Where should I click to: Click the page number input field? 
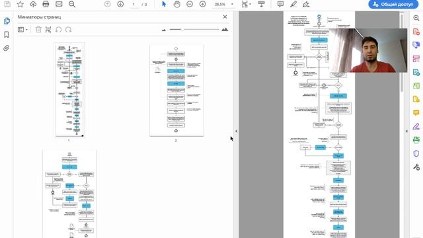tap(134, 5)
